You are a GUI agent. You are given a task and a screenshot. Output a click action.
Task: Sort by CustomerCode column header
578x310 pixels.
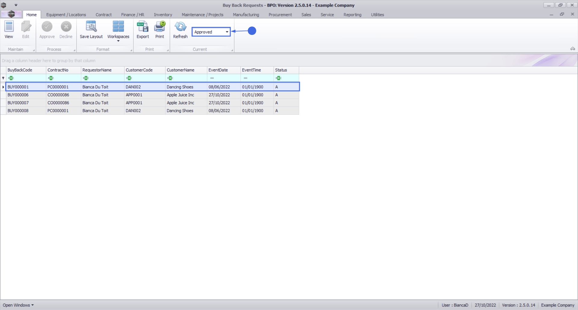tap(145, 70)
